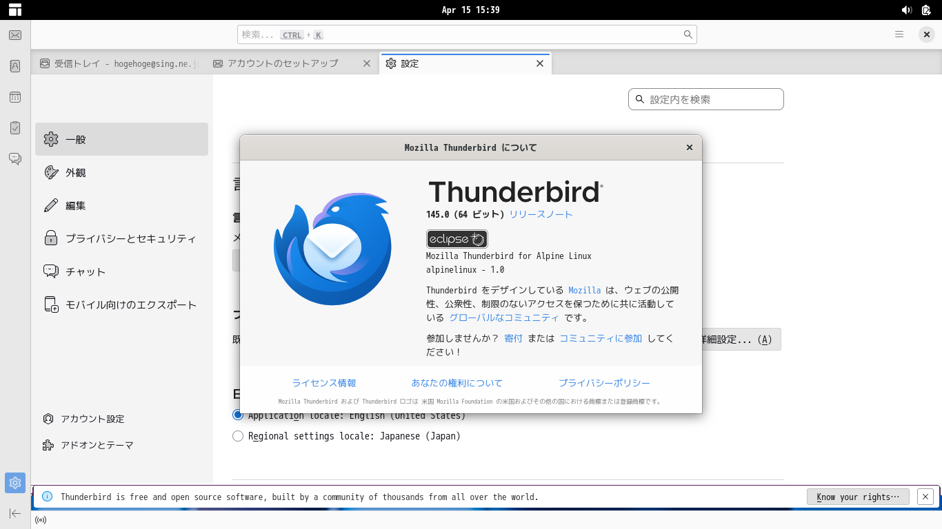Open モバイル向けのエクスポート settings category

122,304
